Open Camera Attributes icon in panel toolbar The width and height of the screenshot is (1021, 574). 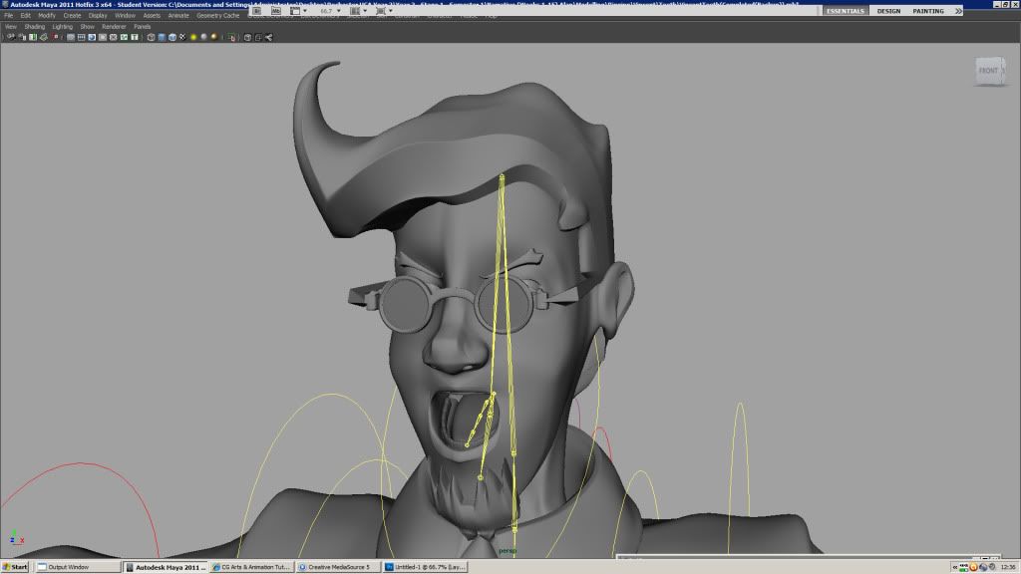22,37
